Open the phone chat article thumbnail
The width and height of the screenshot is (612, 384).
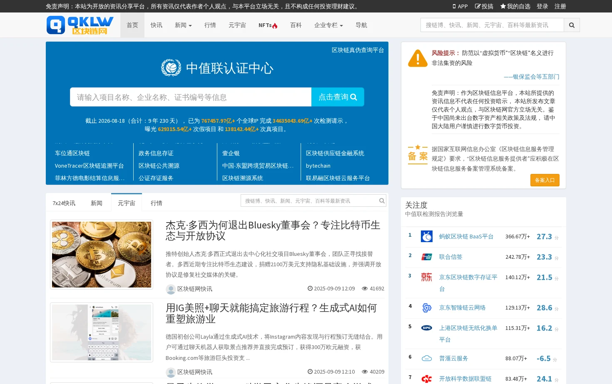(x=102, y=332)
